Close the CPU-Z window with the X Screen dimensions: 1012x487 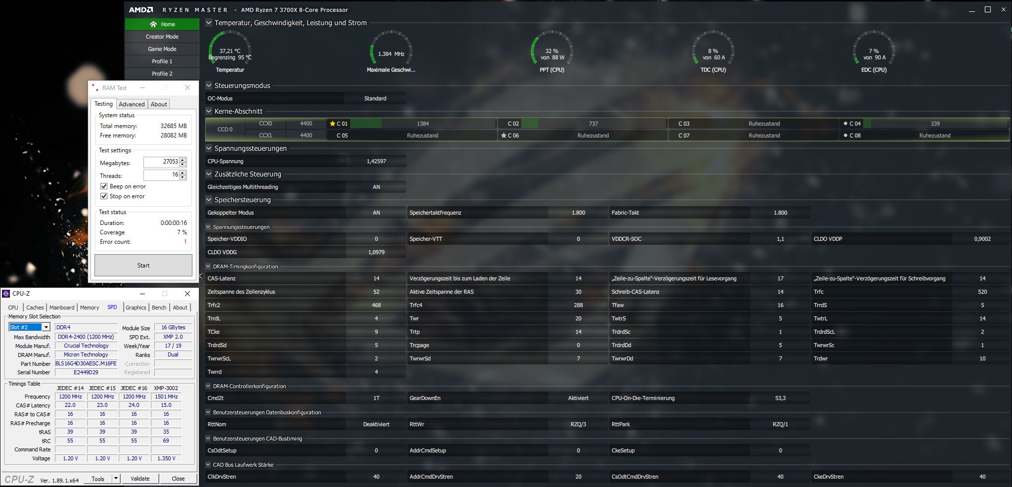pos(187,294)
